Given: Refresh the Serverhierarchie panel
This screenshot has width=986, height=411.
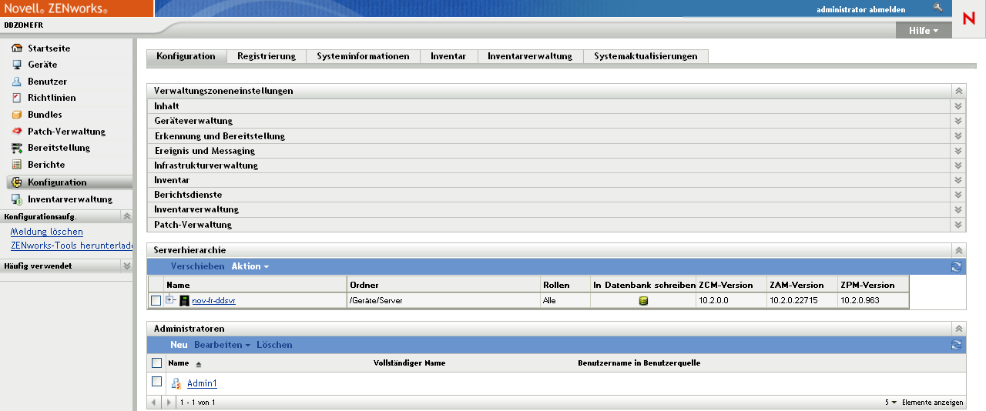Looking at the screenshot, I should tap(956, 266).
